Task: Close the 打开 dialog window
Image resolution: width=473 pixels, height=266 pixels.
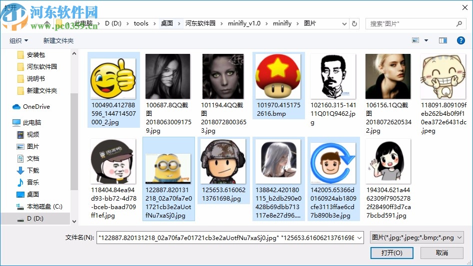Action: [465, 7]
